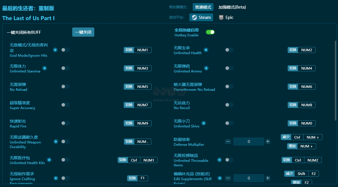Click the star icon beside Unlimited Throwable Items
338x187 pixels.
[x=219, y=160]
